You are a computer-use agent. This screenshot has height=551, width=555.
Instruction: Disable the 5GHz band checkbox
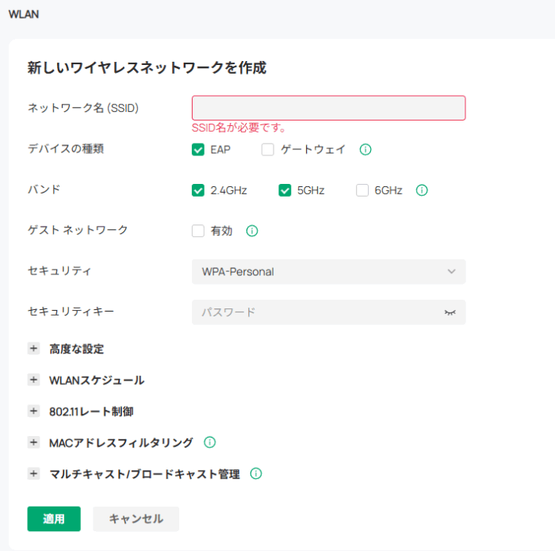coord(285,190)
